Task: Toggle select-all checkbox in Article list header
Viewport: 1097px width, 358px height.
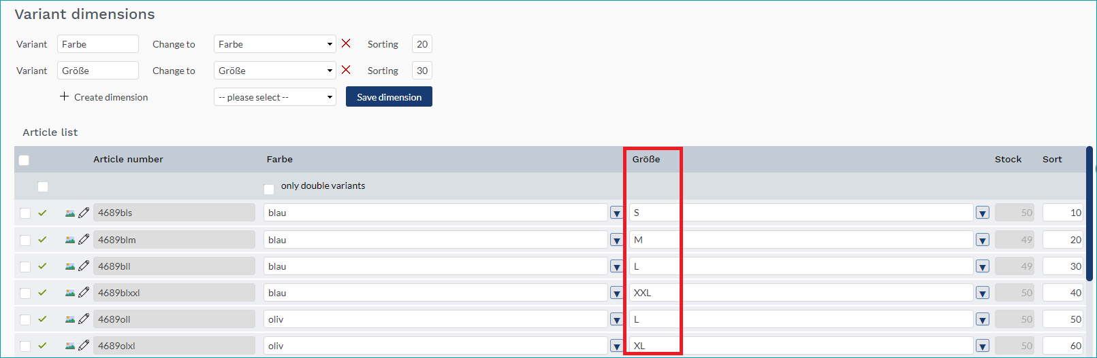Action: [24, 160]
